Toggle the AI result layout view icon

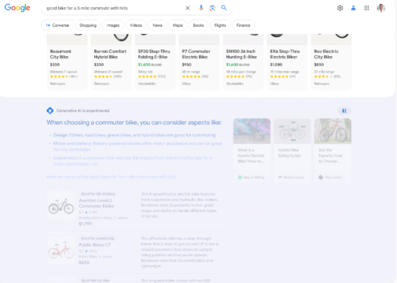(344, 111)
